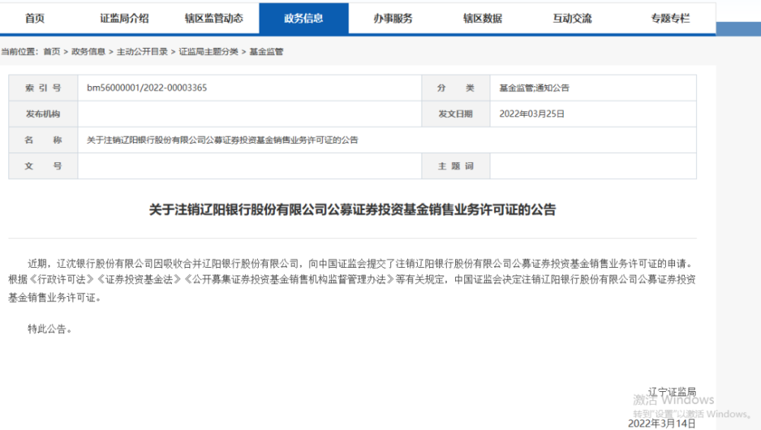
Task: Select the 政务信息 tab
Action: tap(304, 18)
